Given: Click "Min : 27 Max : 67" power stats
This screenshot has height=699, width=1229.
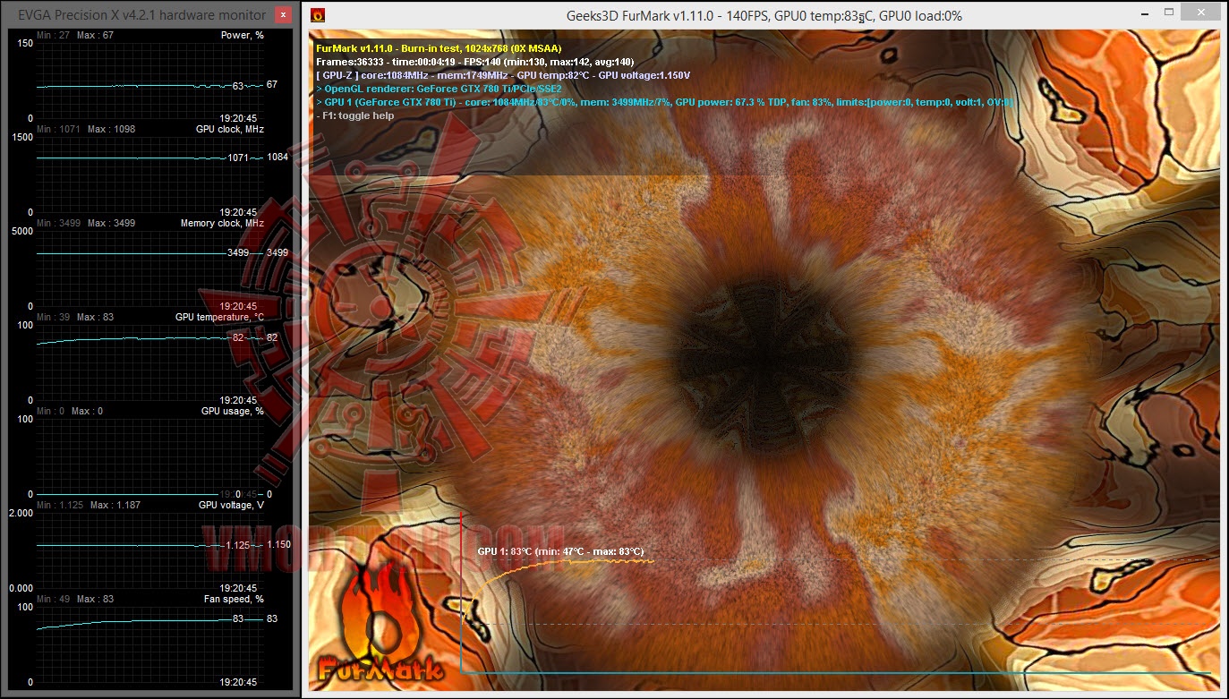Looking at the screenshot, I should tap(75, 35).
